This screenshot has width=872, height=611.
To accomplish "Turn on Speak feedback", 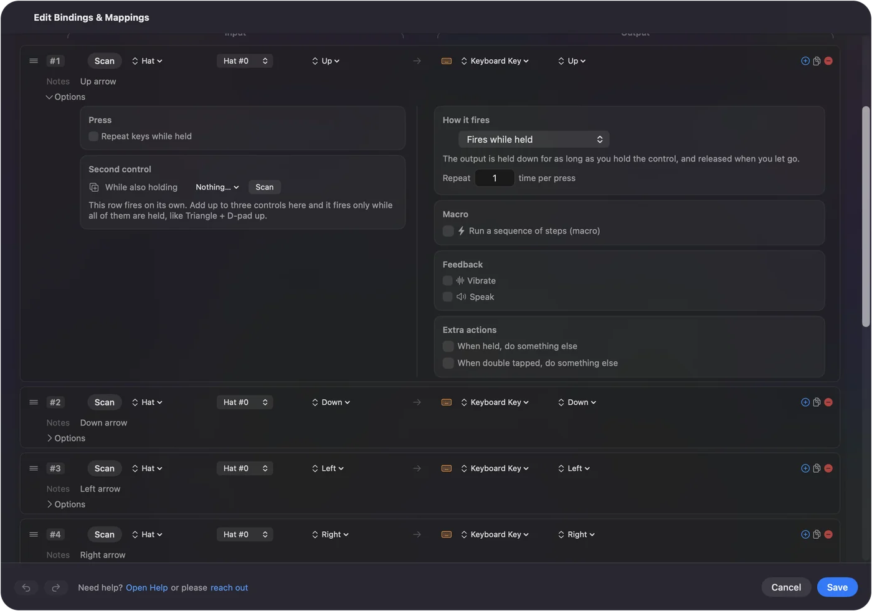I will point(448,297).
